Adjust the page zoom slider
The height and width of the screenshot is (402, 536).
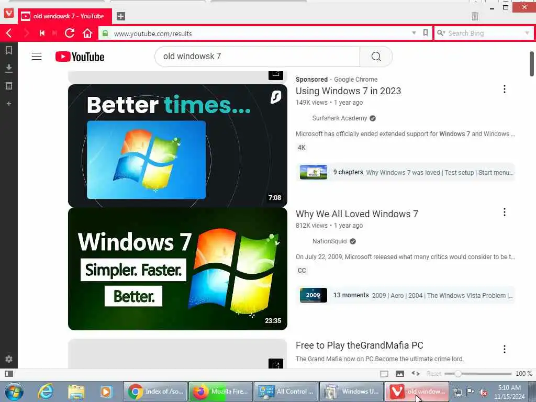click(457, 374)
